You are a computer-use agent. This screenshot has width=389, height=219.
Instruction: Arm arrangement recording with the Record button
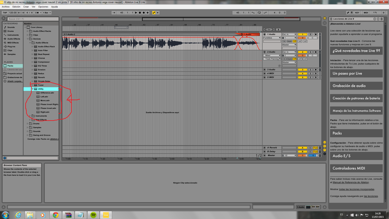click(144, 13)
